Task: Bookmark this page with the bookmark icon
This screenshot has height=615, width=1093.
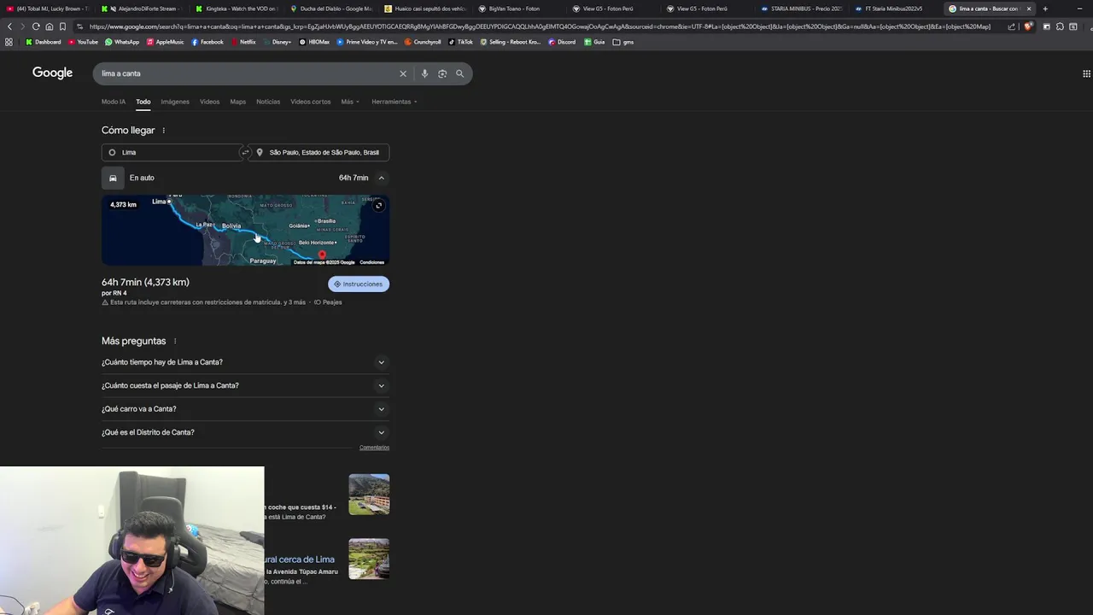Action: [x=62, y=26]
